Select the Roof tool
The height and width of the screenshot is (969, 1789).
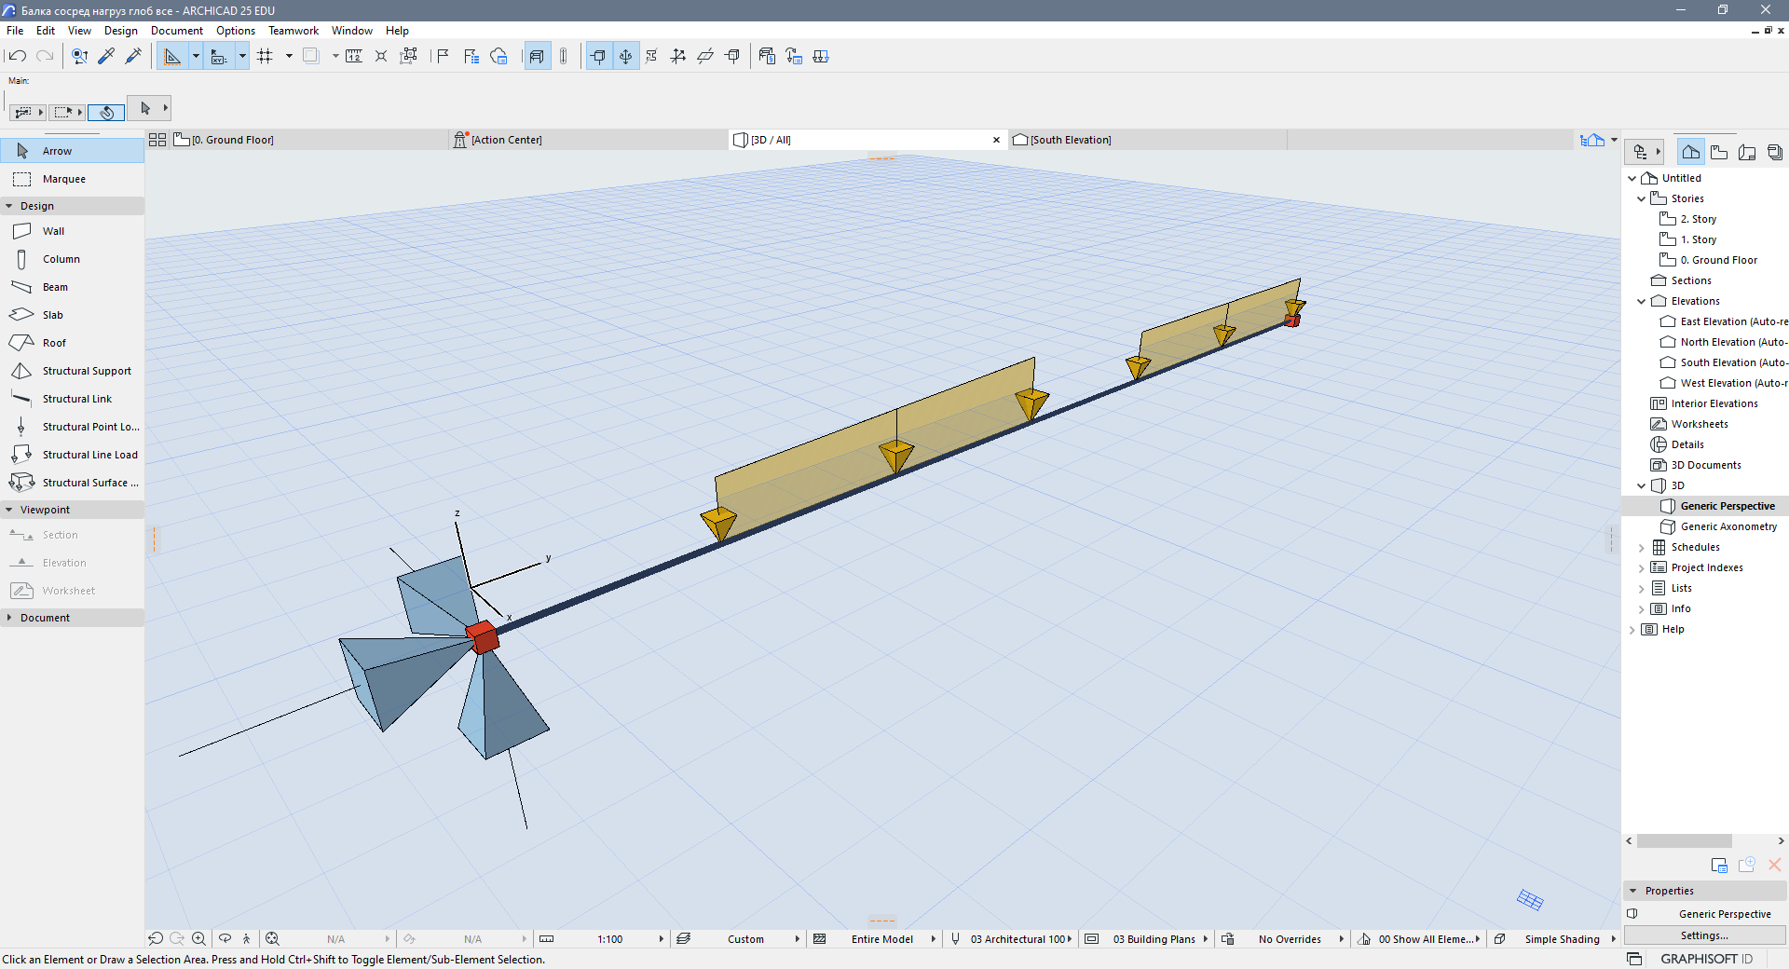click(x=54, y=343)
